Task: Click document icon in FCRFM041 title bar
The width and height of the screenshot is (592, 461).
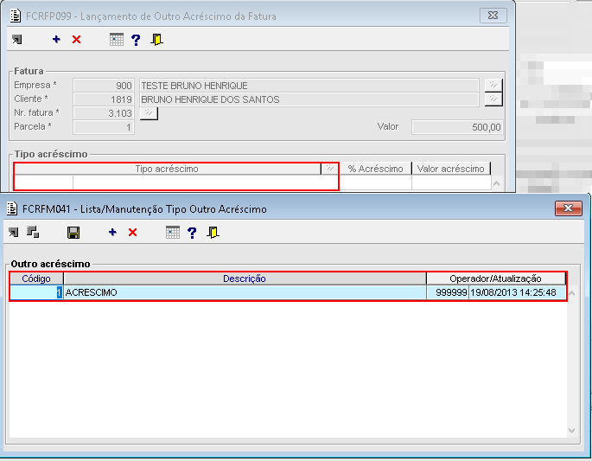Action: tap(12, 208)
